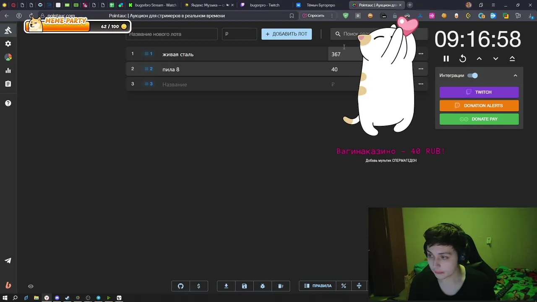The height and width of the screenshot is (302, 537).
Task: Focus the Название нового лота field
Action: point(172,34)
